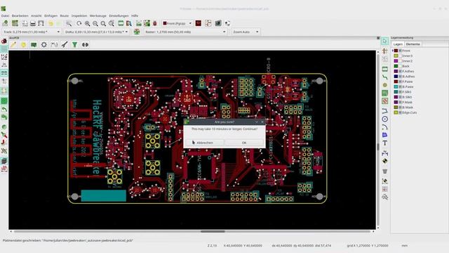Switch to the Elemente tab
Image resolution: width=449 pixels, height=253 pixels.
tap(413, 44)
